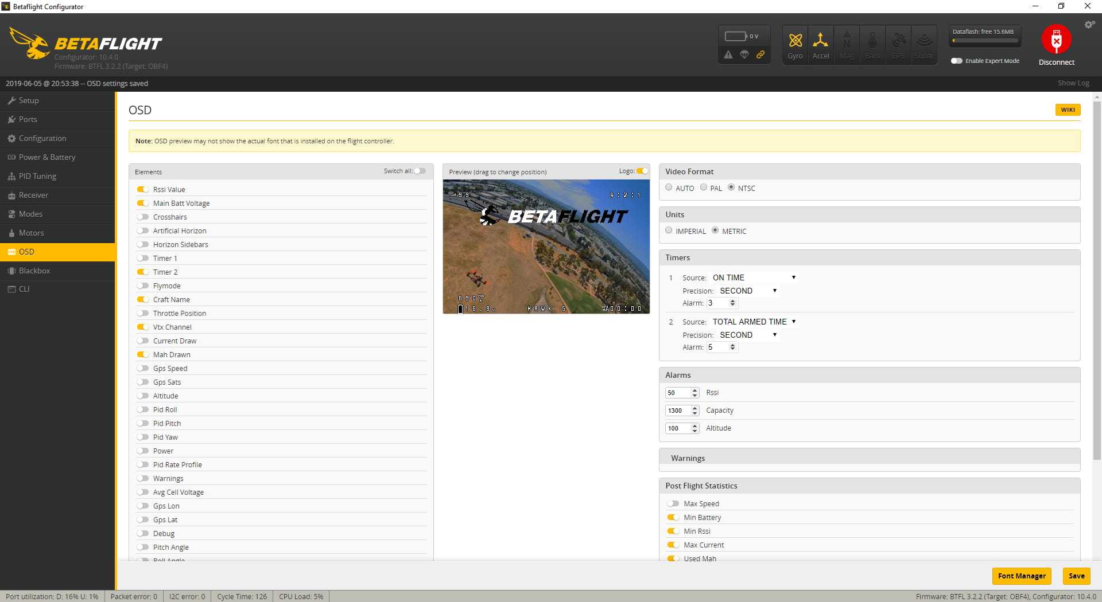This screenshot has height=602, width=1102.
Task: Enable the Crosshairs OSD element
Action: coord(142,217)
